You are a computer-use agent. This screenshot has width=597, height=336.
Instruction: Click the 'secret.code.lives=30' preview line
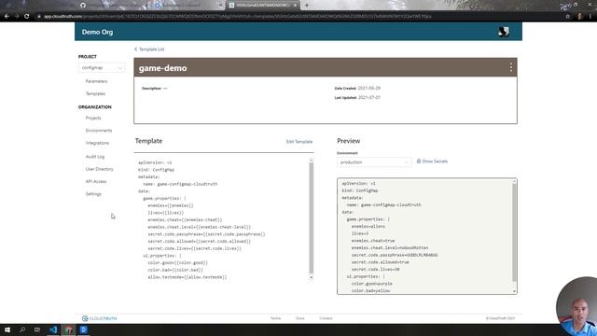(375, 270)
